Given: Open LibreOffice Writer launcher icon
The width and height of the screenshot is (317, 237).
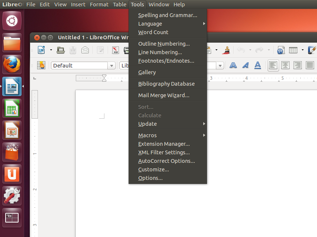Looking at the screenshot, I should click(12, 86).
